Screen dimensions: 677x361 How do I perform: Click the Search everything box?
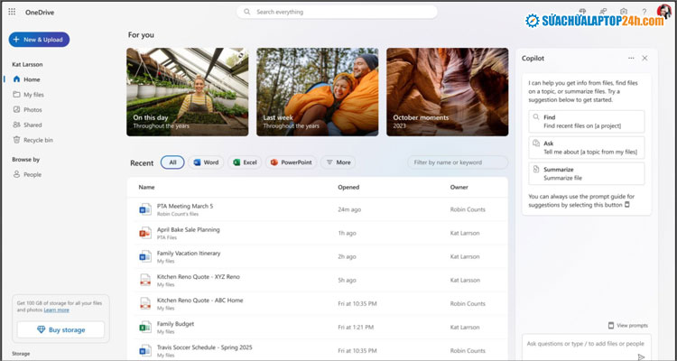pyautogui.click(x=337, y=12)
